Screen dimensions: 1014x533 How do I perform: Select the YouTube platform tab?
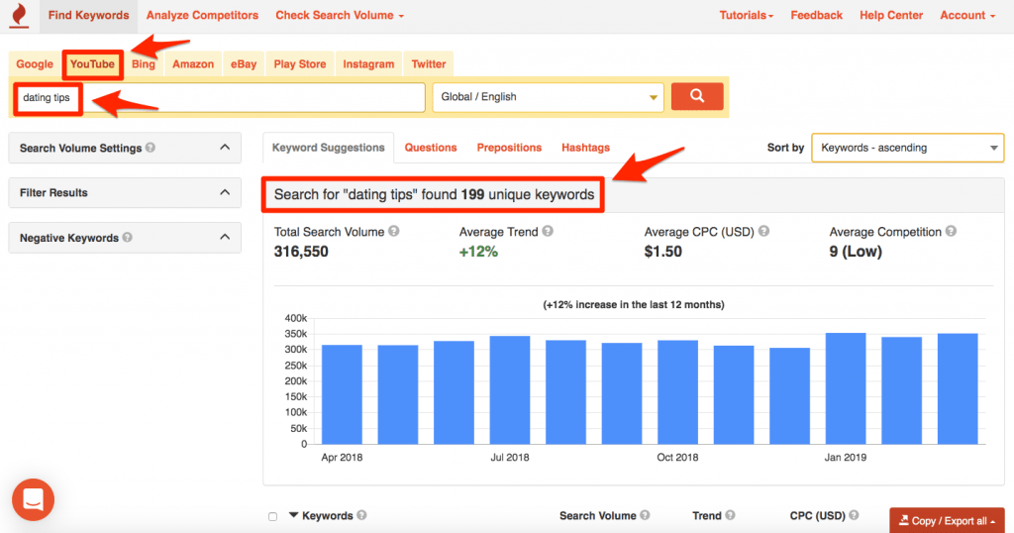tap(92, 64)
